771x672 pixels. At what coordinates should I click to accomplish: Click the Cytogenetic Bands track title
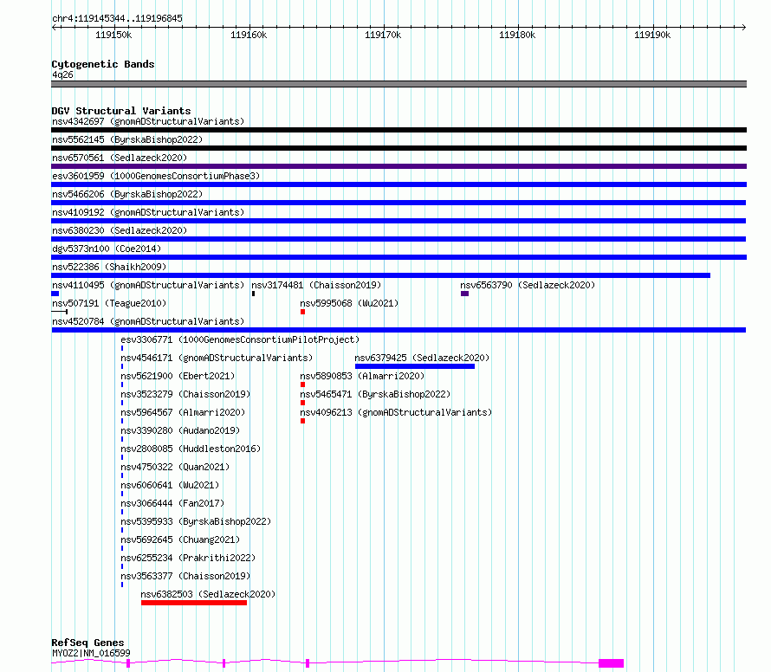point(103,64)
